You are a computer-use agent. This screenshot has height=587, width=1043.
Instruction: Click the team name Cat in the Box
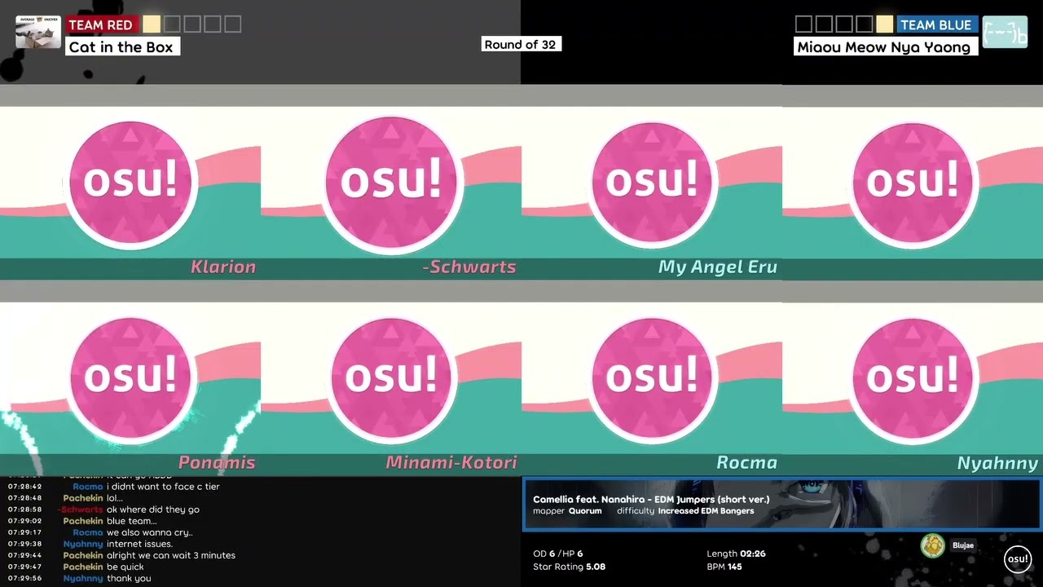click(x=121, y=46)
